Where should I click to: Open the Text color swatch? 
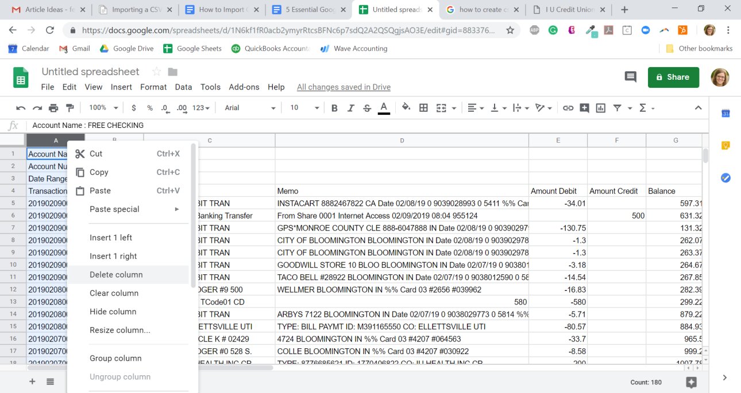384,107
